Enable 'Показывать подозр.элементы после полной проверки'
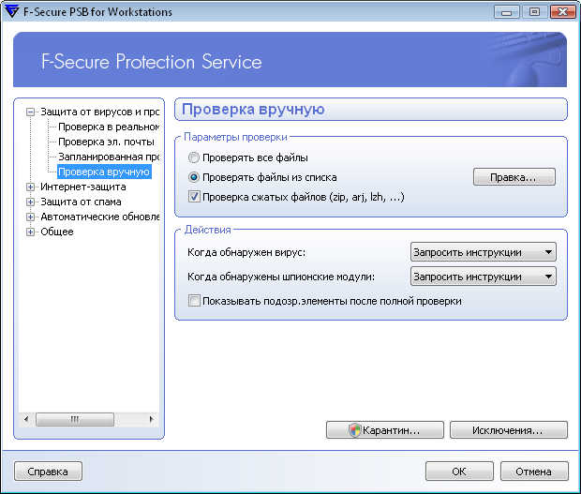The width and height of the screenshot is (581, 494). click(x=194, y=301)
